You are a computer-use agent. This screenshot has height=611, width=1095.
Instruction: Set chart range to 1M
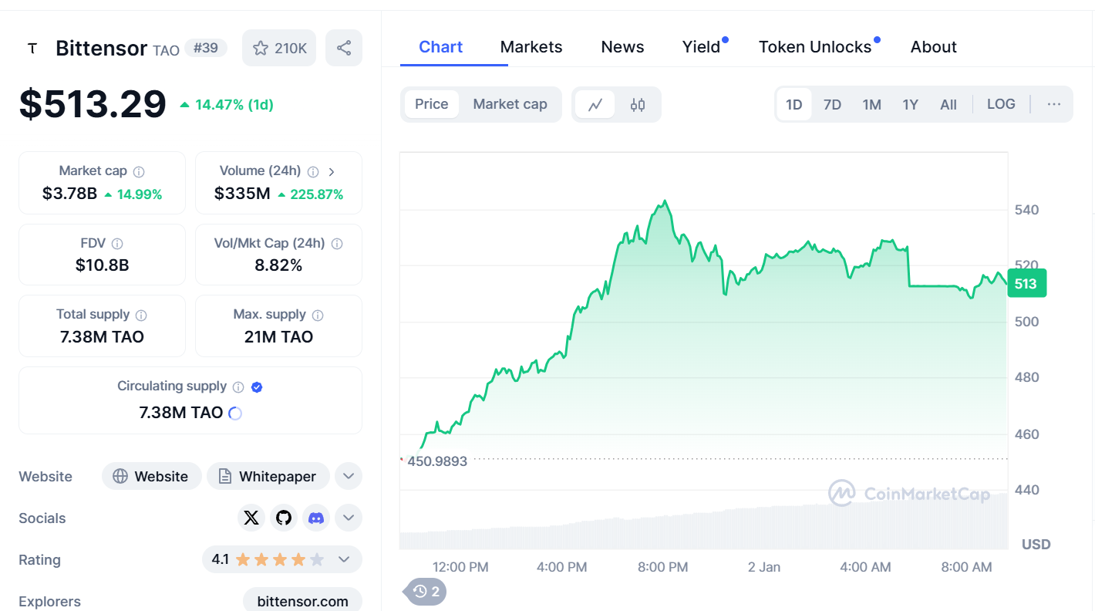coord(871,104)
